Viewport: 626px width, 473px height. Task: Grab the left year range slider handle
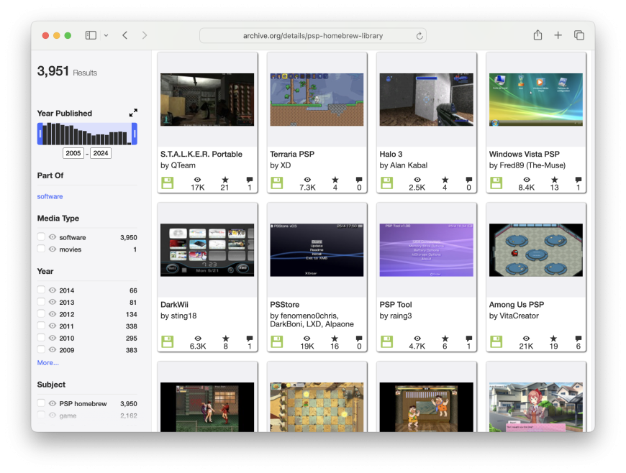40,134
